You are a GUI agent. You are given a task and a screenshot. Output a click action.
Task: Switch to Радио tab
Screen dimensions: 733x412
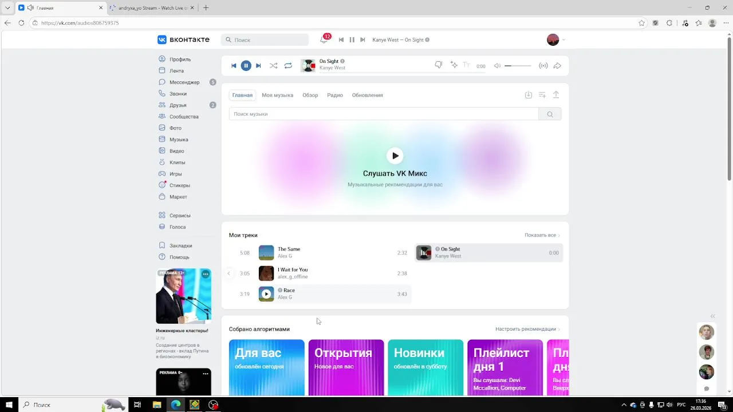click(x=335, y=96)
